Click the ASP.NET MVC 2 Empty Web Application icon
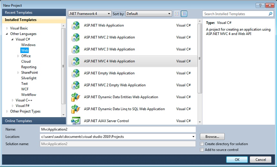 coord(76,85)
